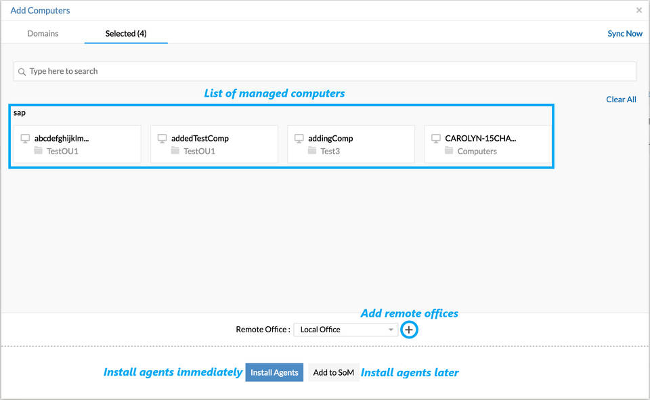This screenshot has width=650, height=400.
Task: Switch to the Domains tab
Action: pos(43,33)
